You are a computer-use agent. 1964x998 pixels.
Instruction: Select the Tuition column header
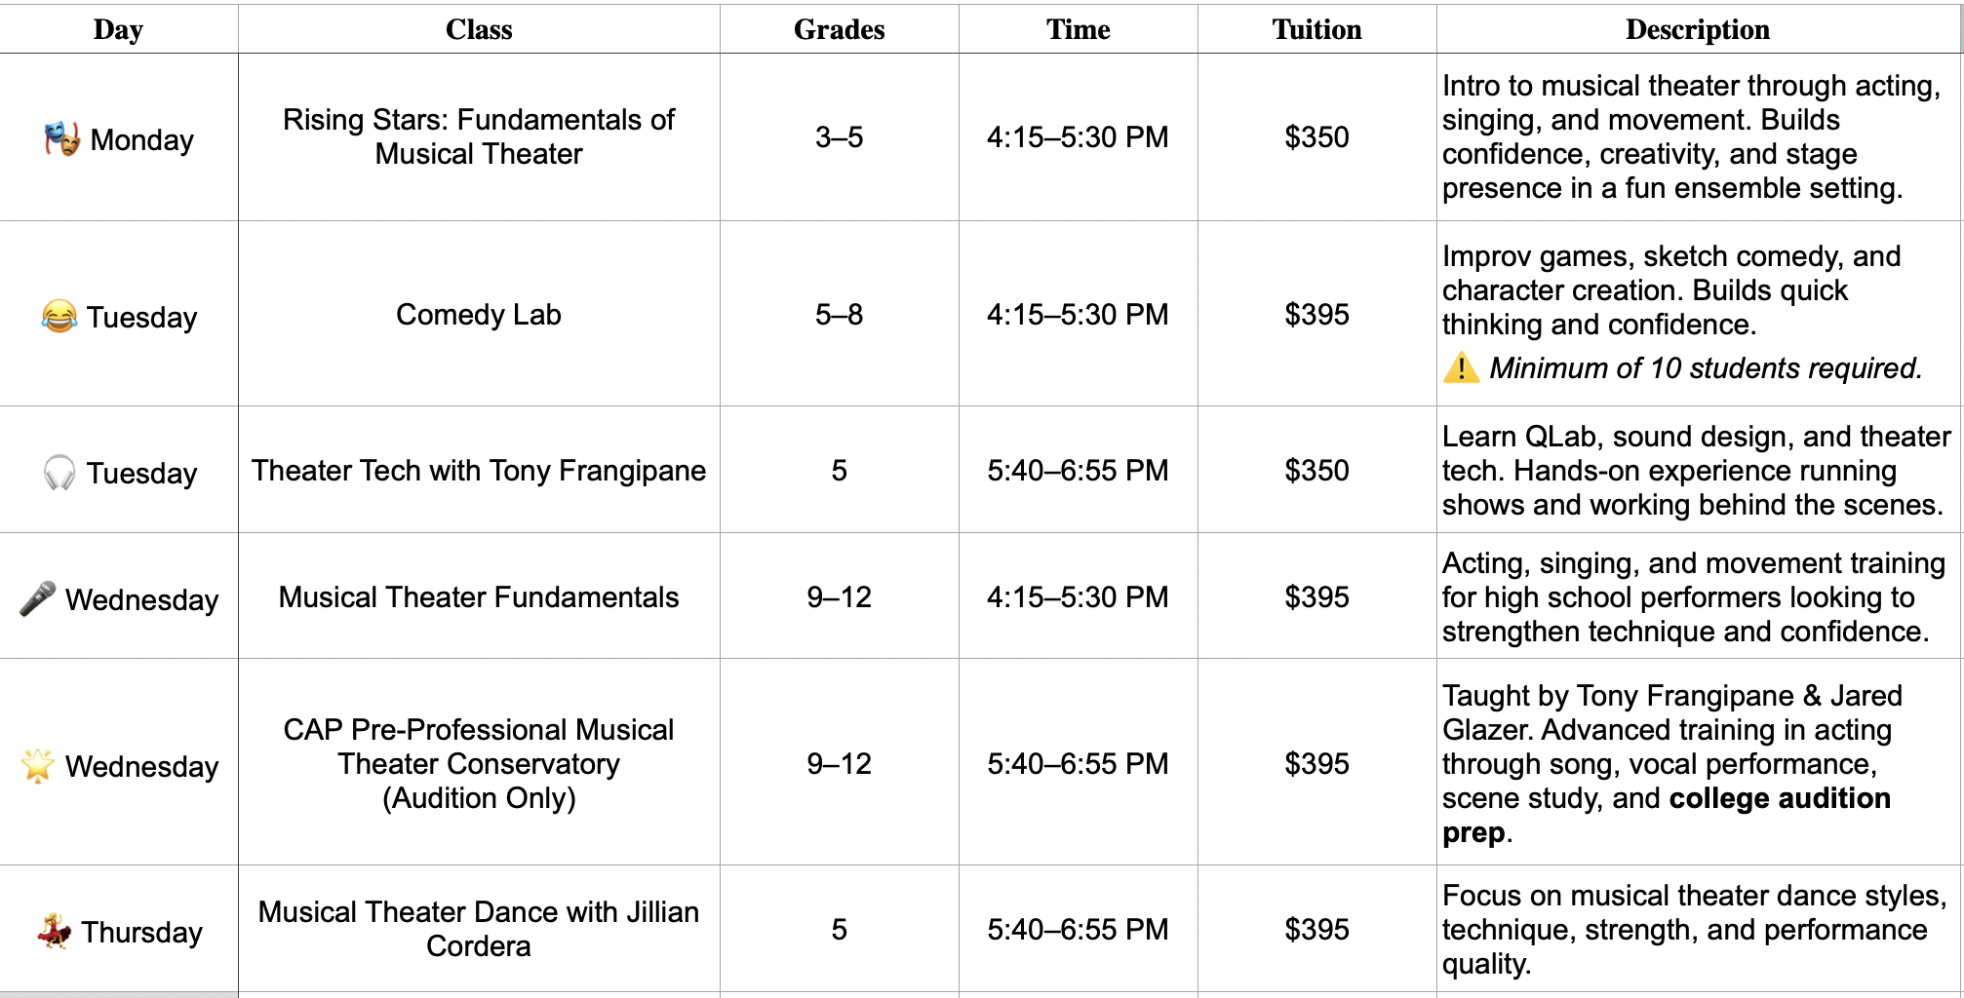[x=1316, y=29]
